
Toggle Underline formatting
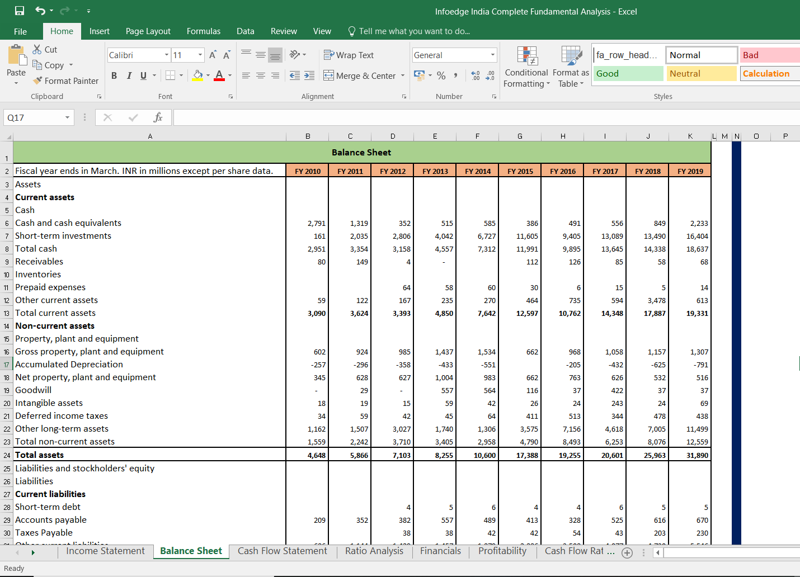coord(144,75)
